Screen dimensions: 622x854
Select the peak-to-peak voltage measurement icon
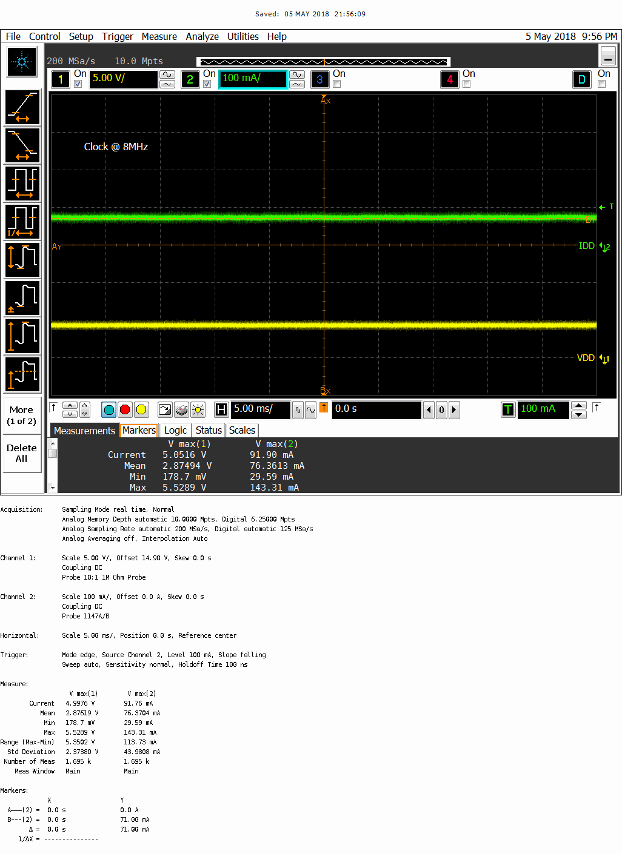[22, 260]
